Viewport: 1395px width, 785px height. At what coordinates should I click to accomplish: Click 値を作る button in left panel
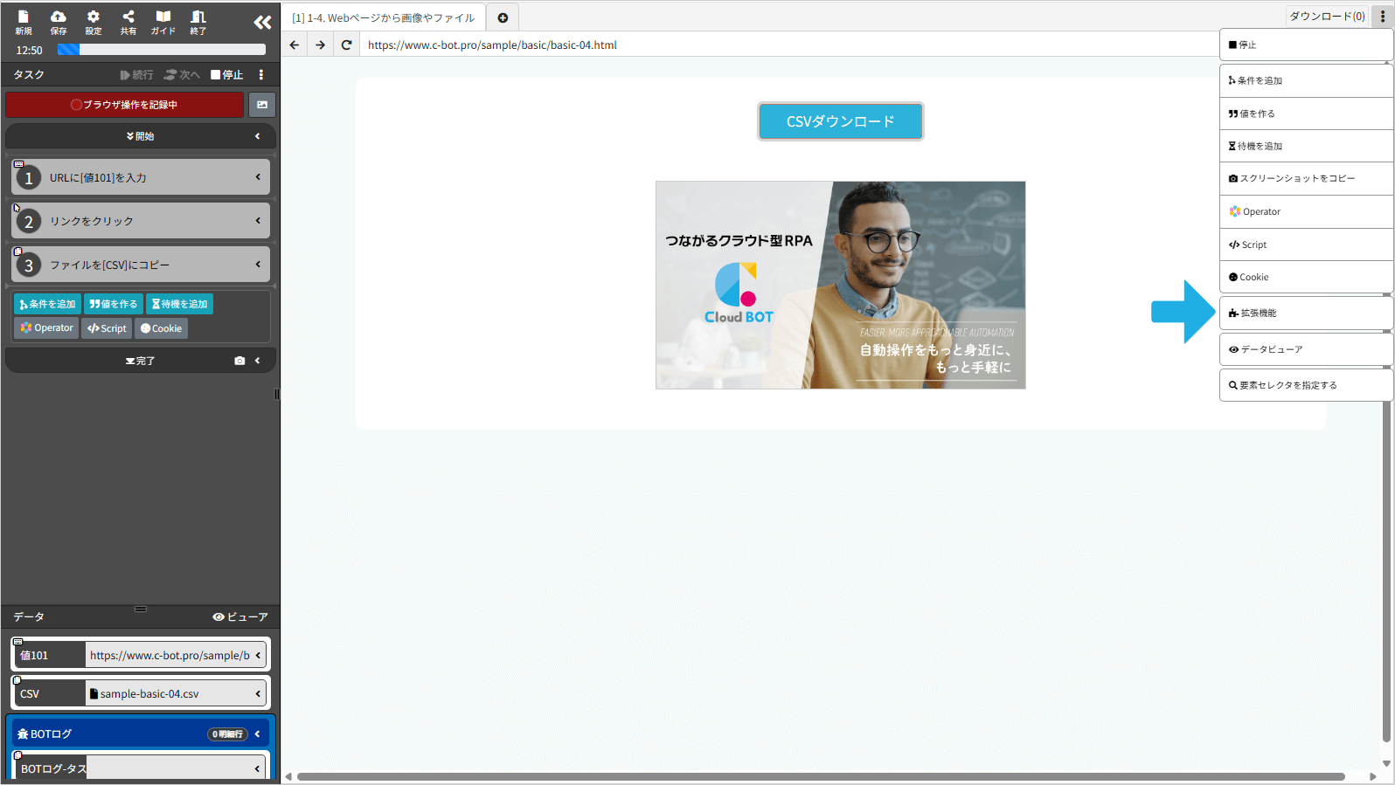pos(114,304)
